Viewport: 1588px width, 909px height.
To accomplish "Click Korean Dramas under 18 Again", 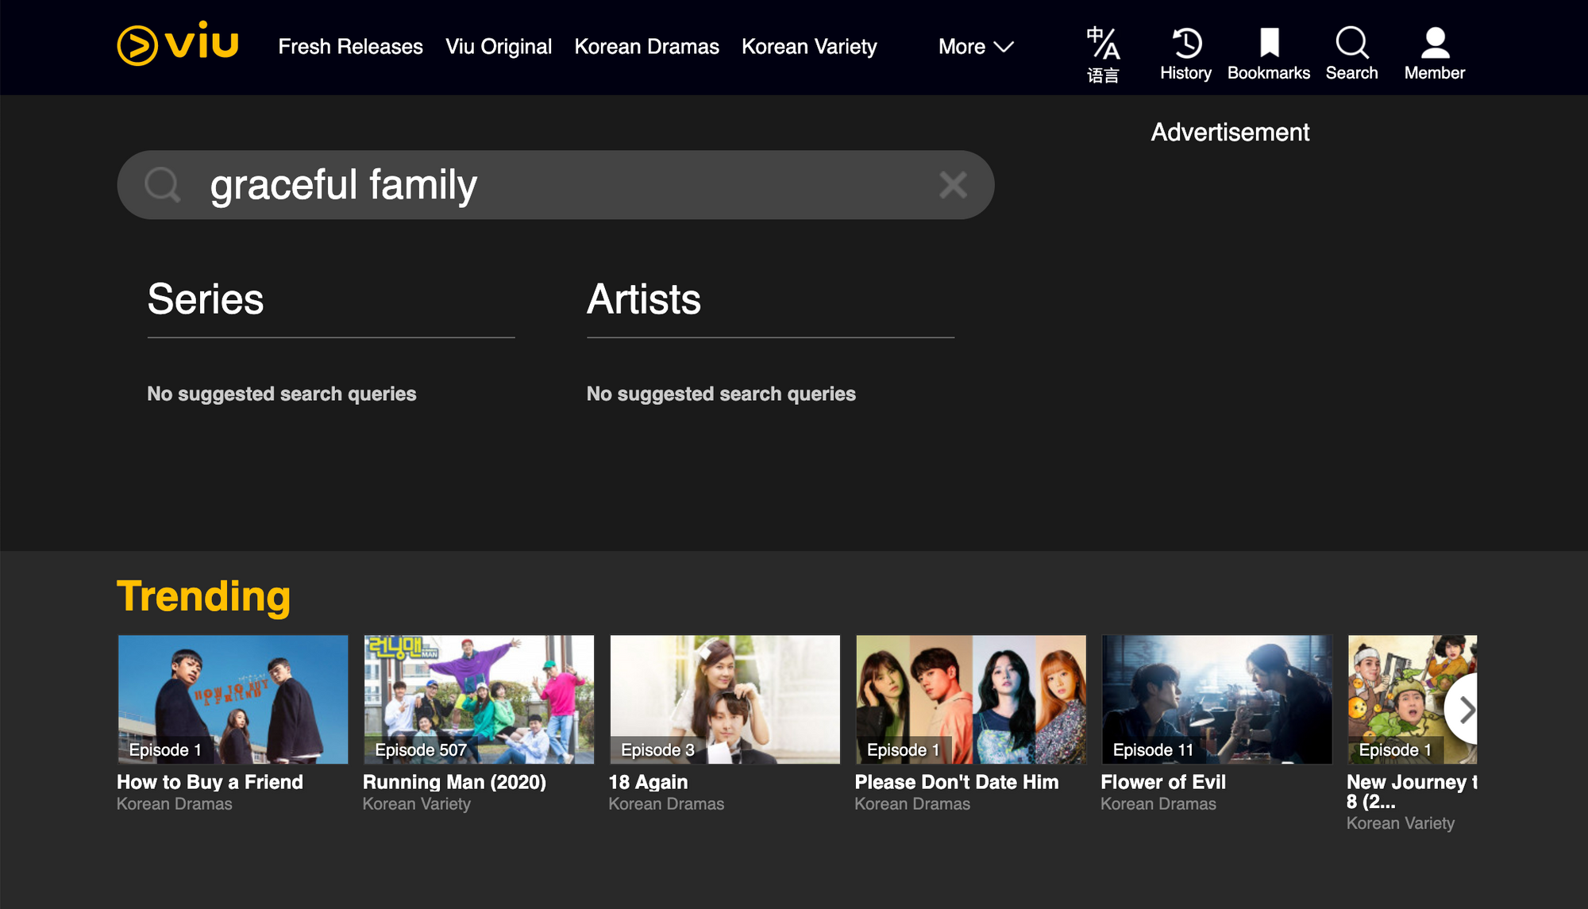I will (666, 804).
